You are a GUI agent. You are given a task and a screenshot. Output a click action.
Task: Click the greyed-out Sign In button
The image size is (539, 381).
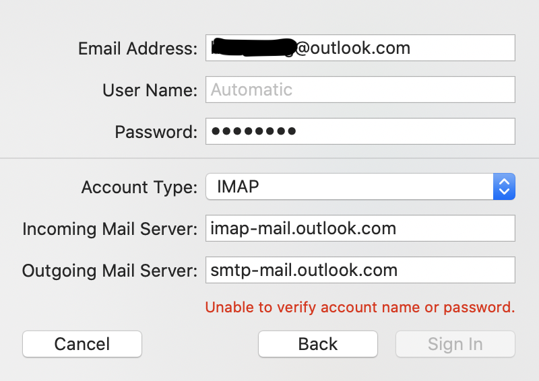point(455,344)
